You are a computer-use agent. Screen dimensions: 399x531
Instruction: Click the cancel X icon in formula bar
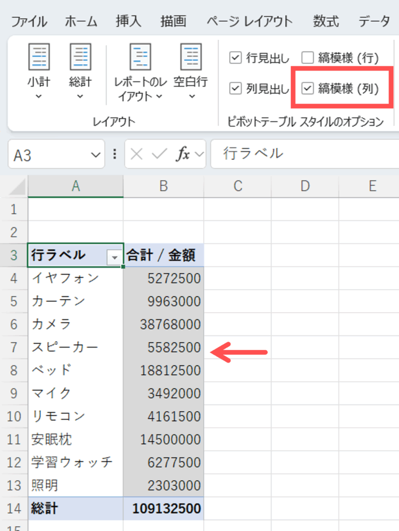pyautogui.click(x=137, y=154)
